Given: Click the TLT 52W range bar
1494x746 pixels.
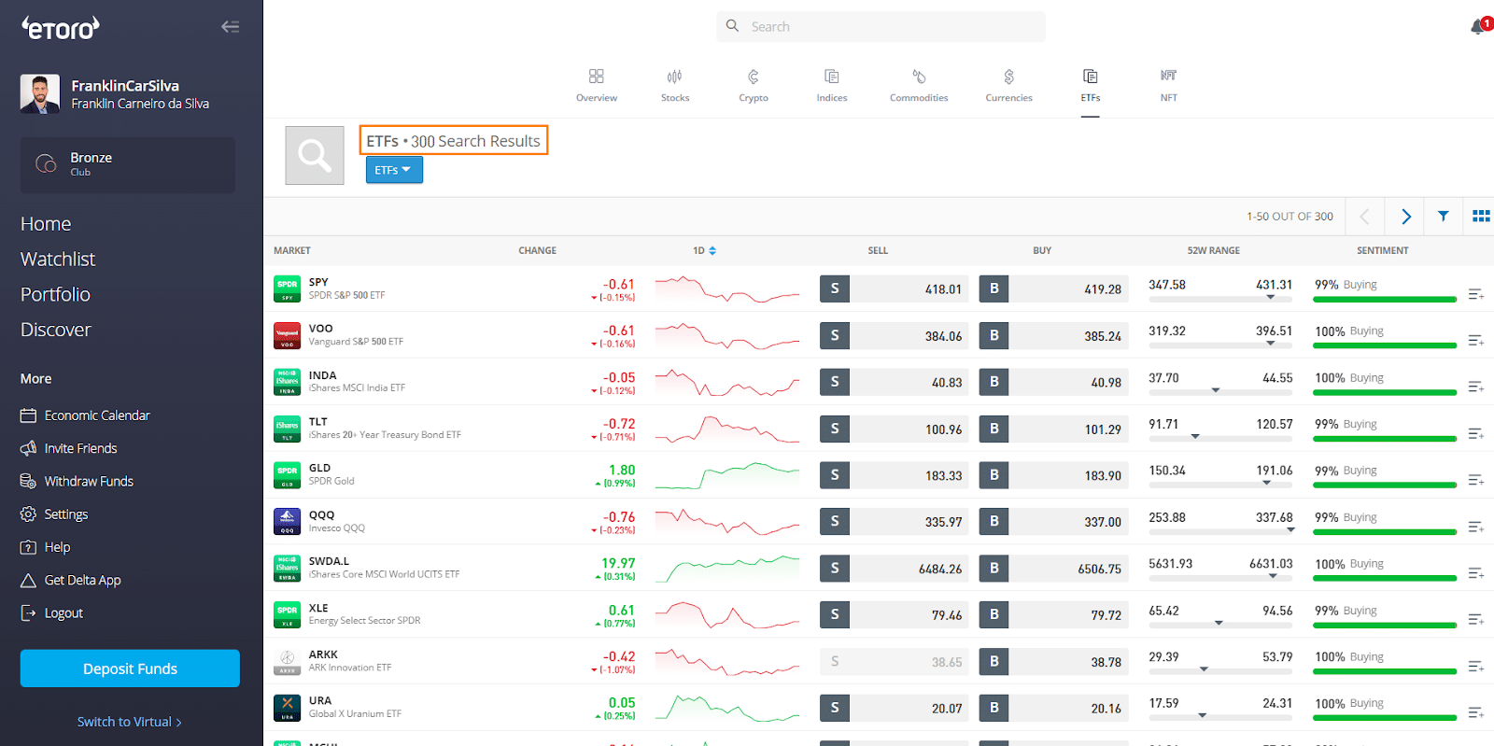Looking at the screenshot, I should point(1220,438).
